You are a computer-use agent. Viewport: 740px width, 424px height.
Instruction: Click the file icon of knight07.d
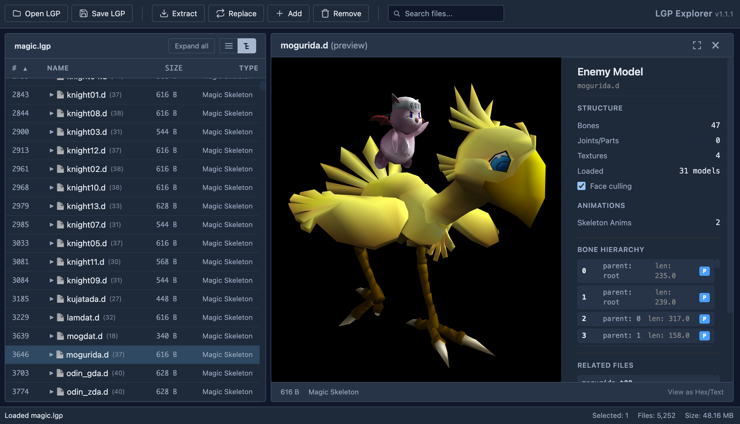60,224
